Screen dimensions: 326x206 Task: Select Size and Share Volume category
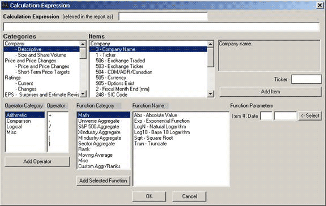[41, 55]
